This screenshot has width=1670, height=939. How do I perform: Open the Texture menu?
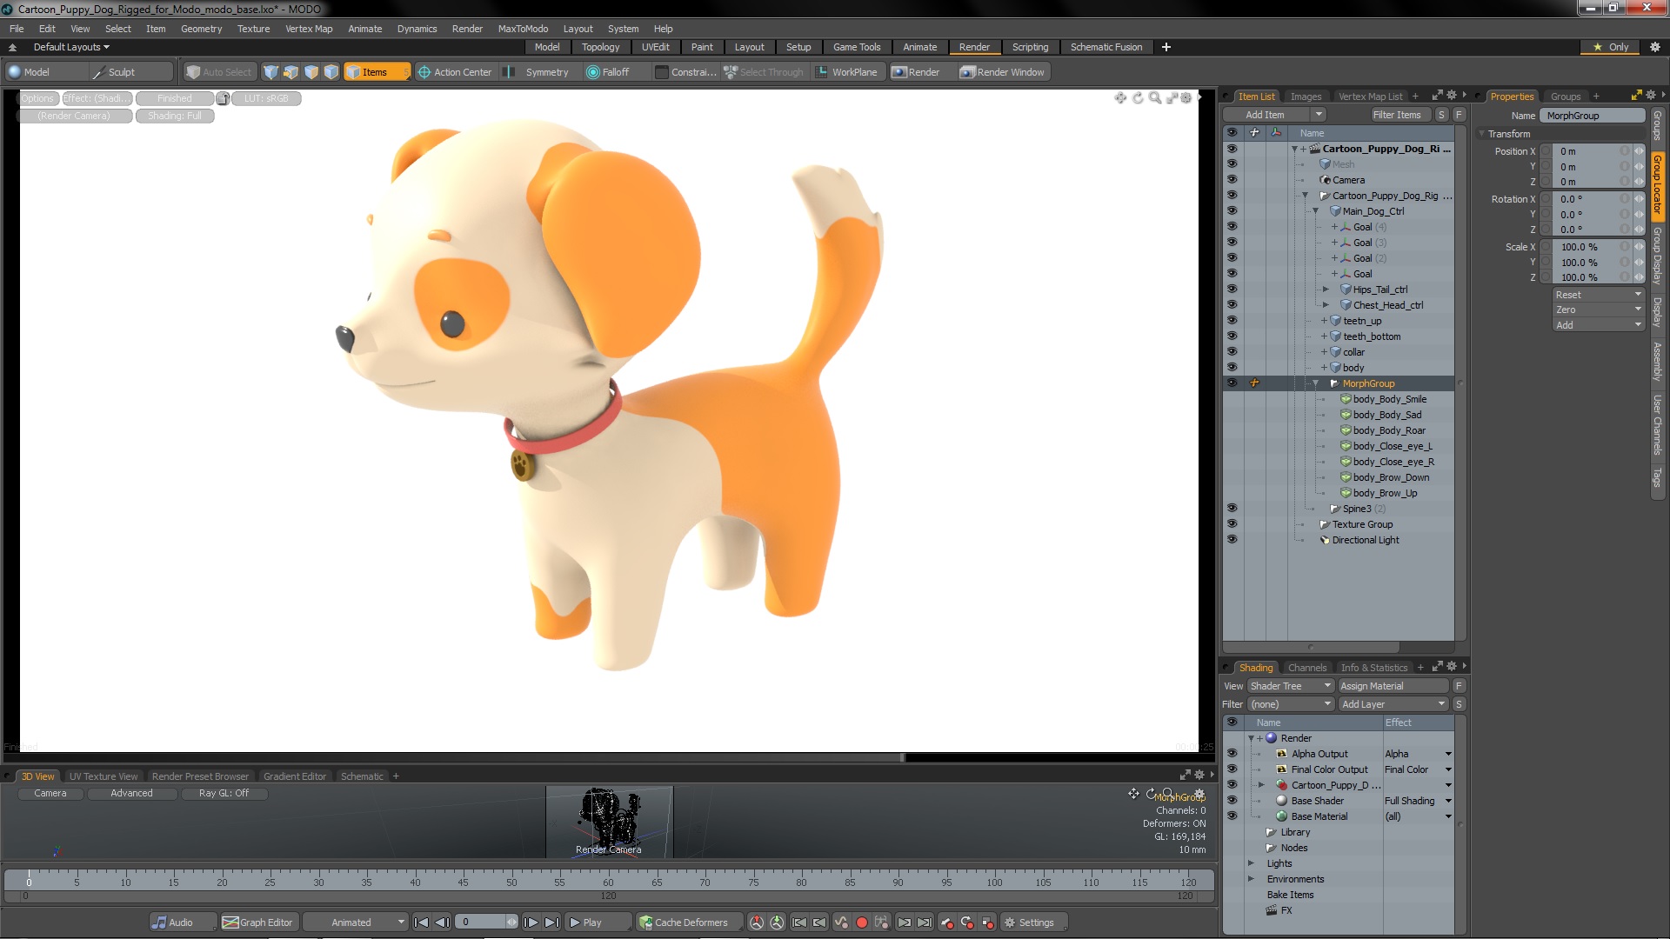pos(253,29)
